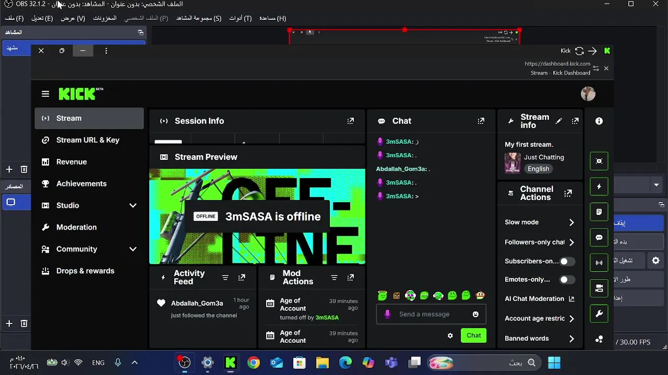Open chat settings gear icon
Screen dimensions: 668x375
pyautogui.click(x=450, y=335)
